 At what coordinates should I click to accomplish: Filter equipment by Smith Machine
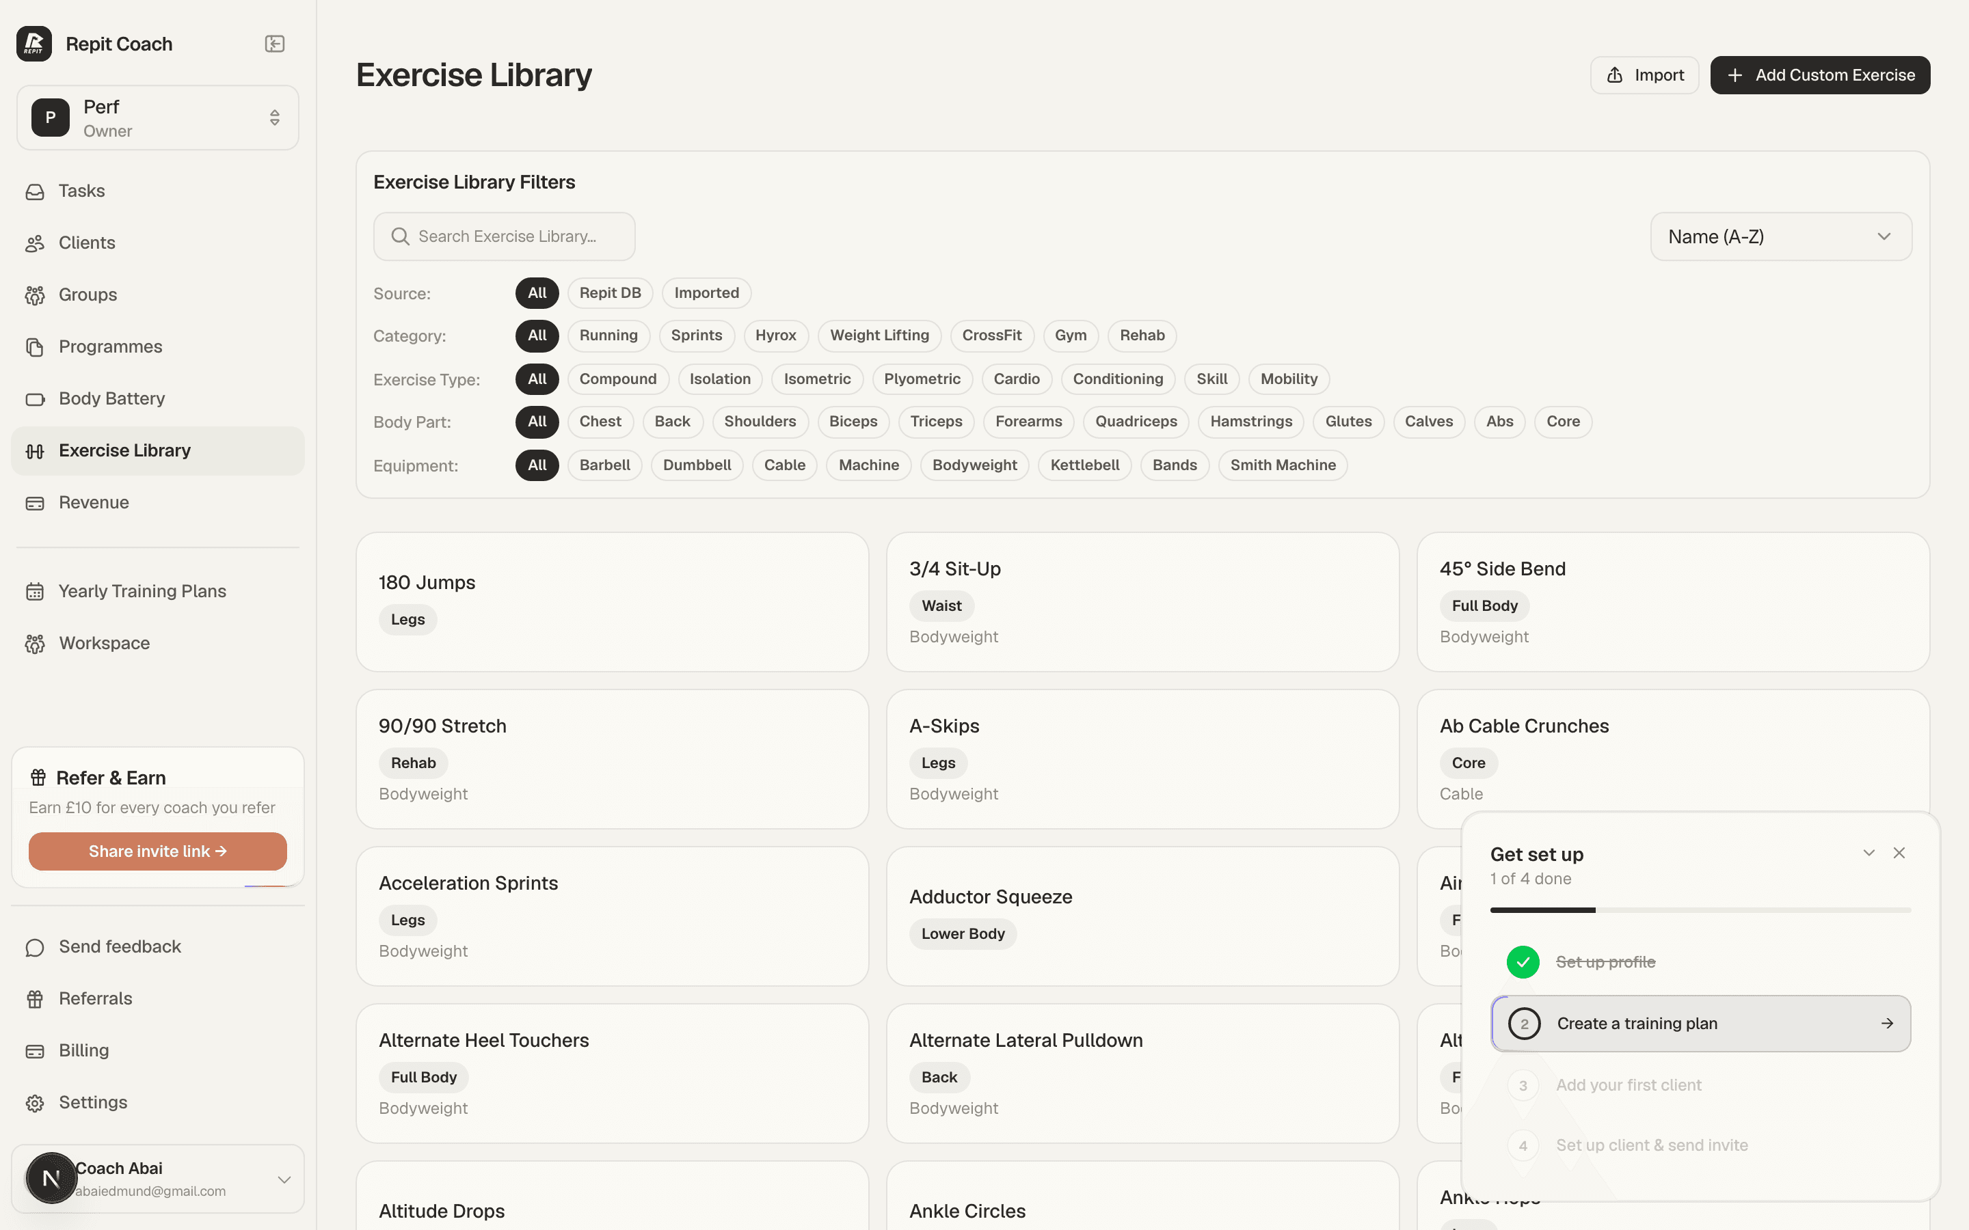coord(1283,465)
